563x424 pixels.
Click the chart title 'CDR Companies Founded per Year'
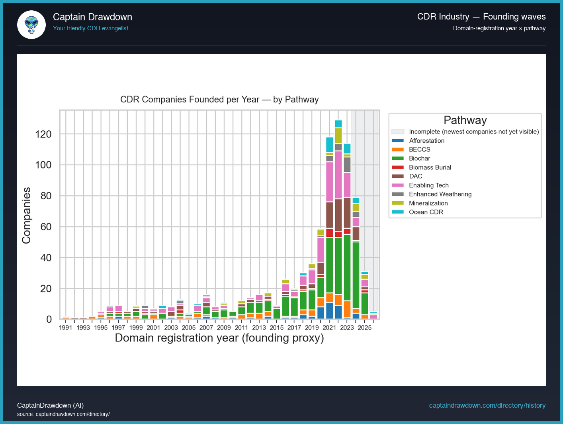pos(219,99)
